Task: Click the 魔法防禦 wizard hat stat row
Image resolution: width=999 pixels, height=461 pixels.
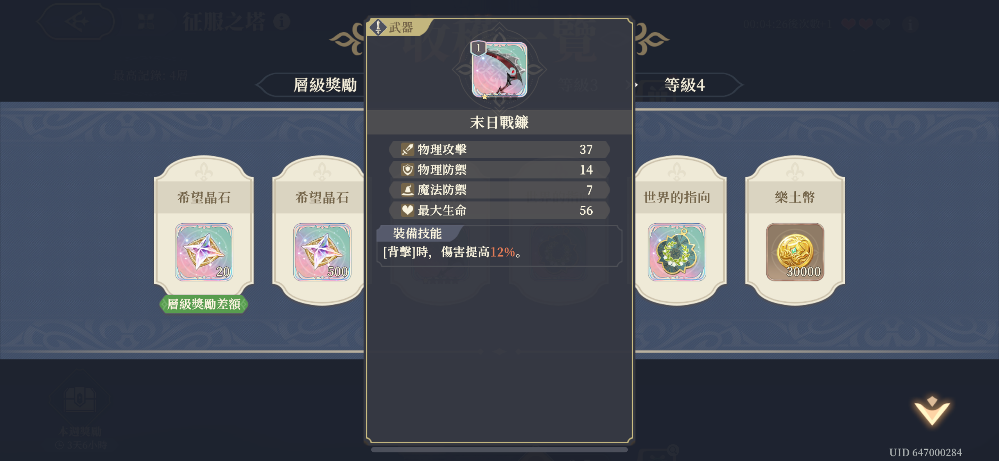Action: click(x=499, y=190)
